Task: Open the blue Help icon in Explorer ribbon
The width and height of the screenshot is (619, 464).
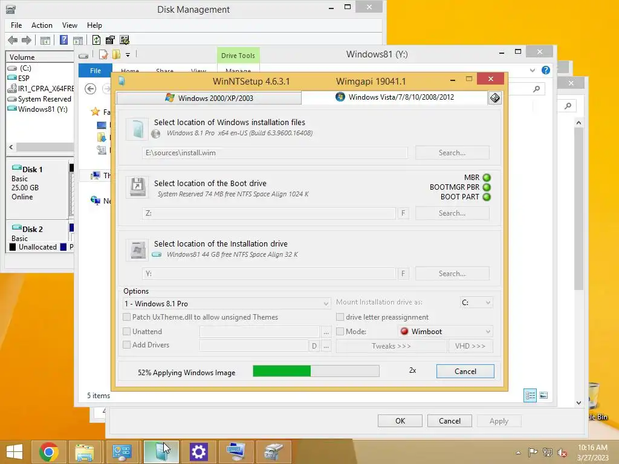Action: pyautogui.click(x=546, y=70)
